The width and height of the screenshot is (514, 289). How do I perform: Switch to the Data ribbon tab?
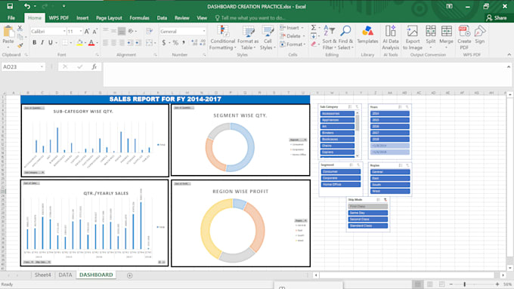click(162, 17)
